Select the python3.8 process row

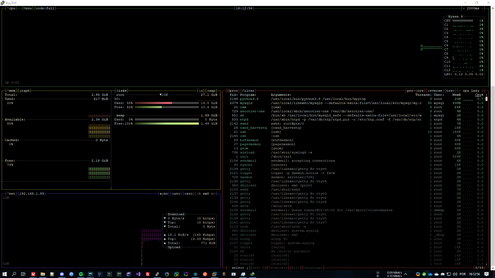click(356, 99)
